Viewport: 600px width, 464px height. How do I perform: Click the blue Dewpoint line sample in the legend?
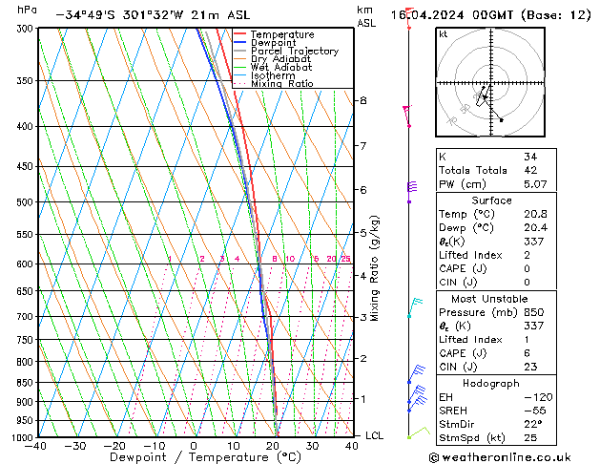pyautogui.click(x=239, y=43)
